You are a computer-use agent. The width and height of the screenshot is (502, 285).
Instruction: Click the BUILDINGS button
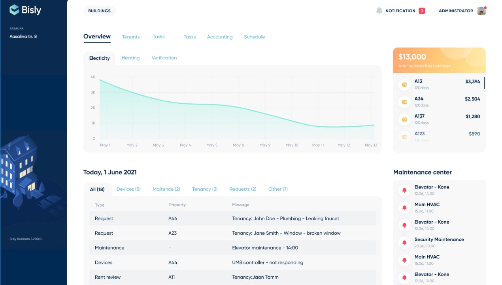coord(99,11)
